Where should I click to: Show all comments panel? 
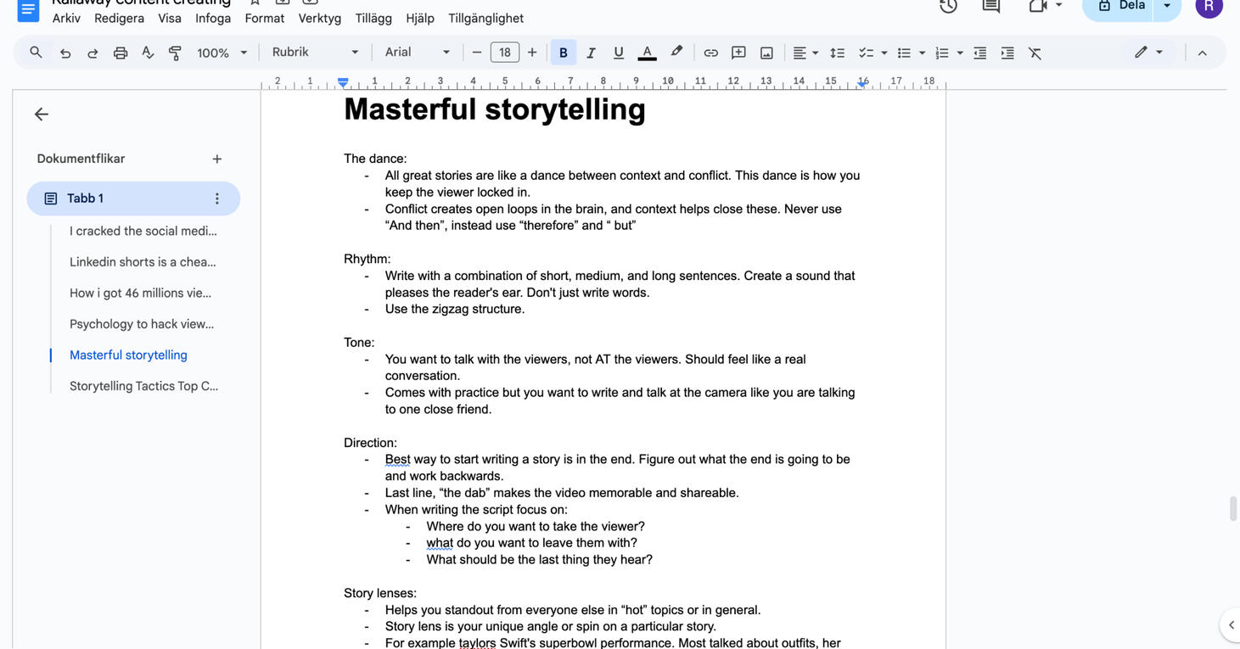tap(990, 6)
